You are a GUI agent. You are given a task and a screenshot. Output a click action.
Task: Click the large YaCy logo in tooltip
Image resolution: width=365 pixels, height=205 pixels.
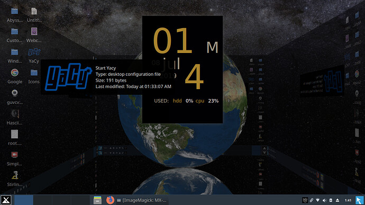tap(68, 77)
